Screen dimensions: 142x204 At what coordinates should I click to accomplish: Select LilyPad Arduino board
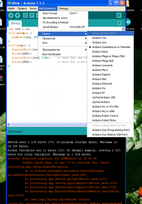coord(110,102)
